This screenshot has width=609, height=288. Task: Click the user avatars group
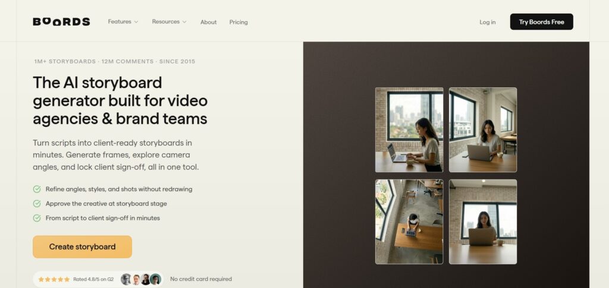point(141,279)
